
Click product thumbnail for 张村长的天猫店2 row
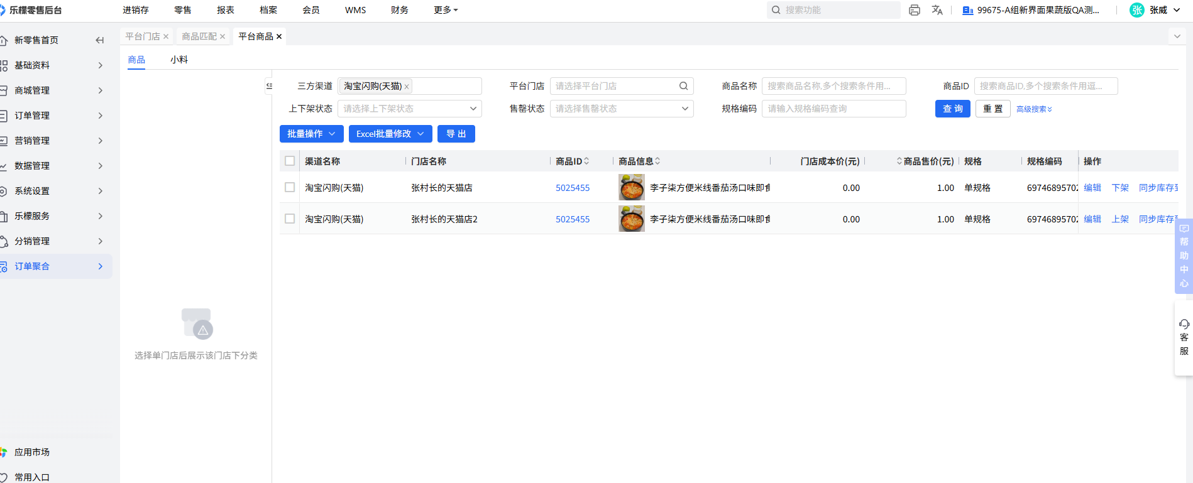[x=632, y=219]
